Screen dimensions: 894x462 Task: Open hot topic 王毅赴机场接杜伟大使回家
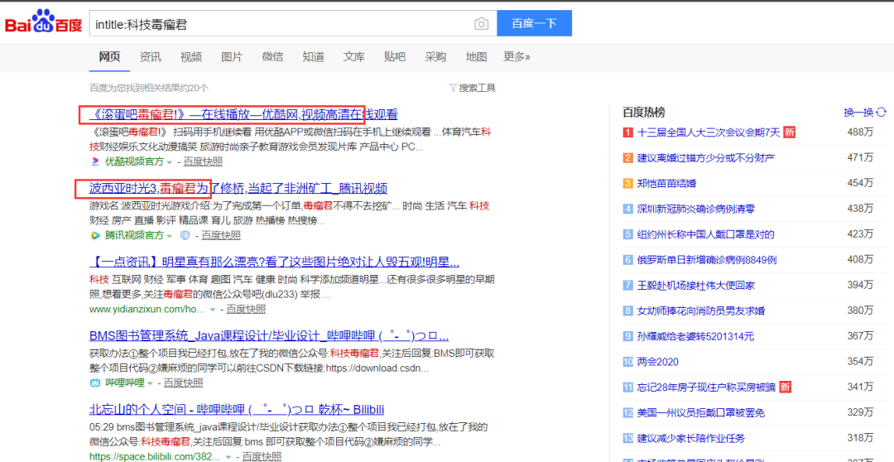(x=696, y=285)
